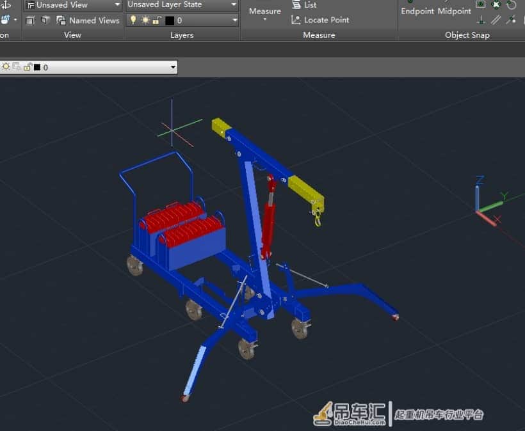The width and height of the screenshot is (525, 431).
Task: Expand the white layer list dropdown arrow
Action: point(173,67)
